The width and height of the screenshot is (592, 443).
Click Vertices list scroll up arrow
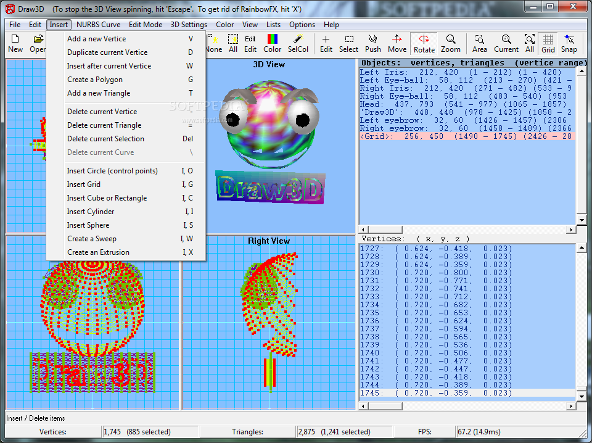coord(582,248)
